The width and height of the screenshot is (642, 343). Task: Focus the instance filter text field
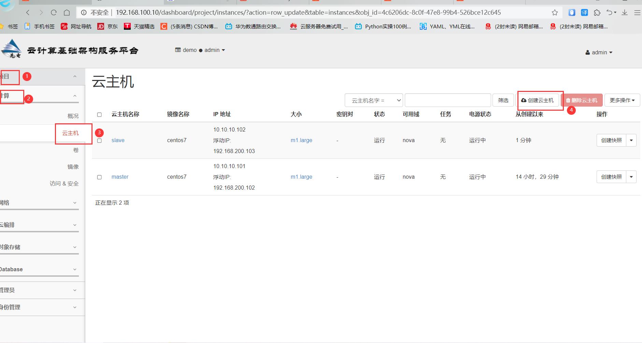point(448,100)
